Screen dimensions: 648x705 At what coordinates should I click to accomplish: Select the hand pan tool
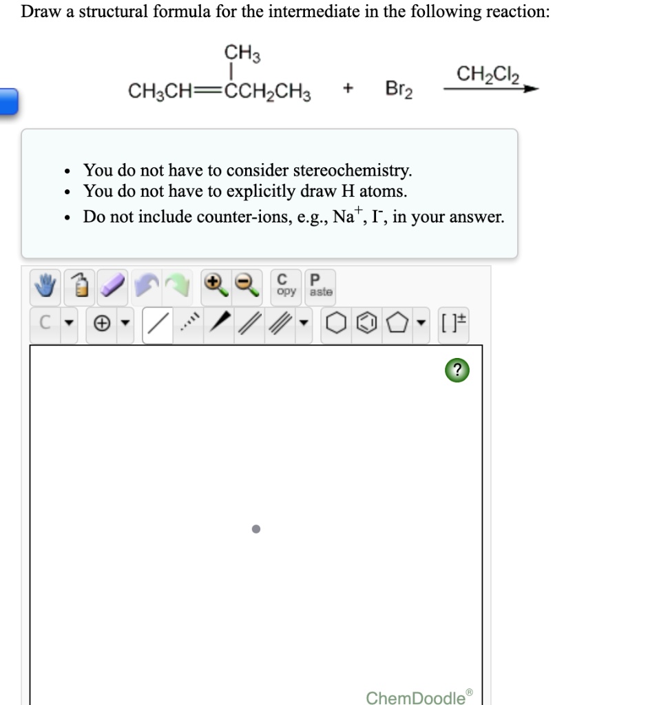click(x=44, y=284)
